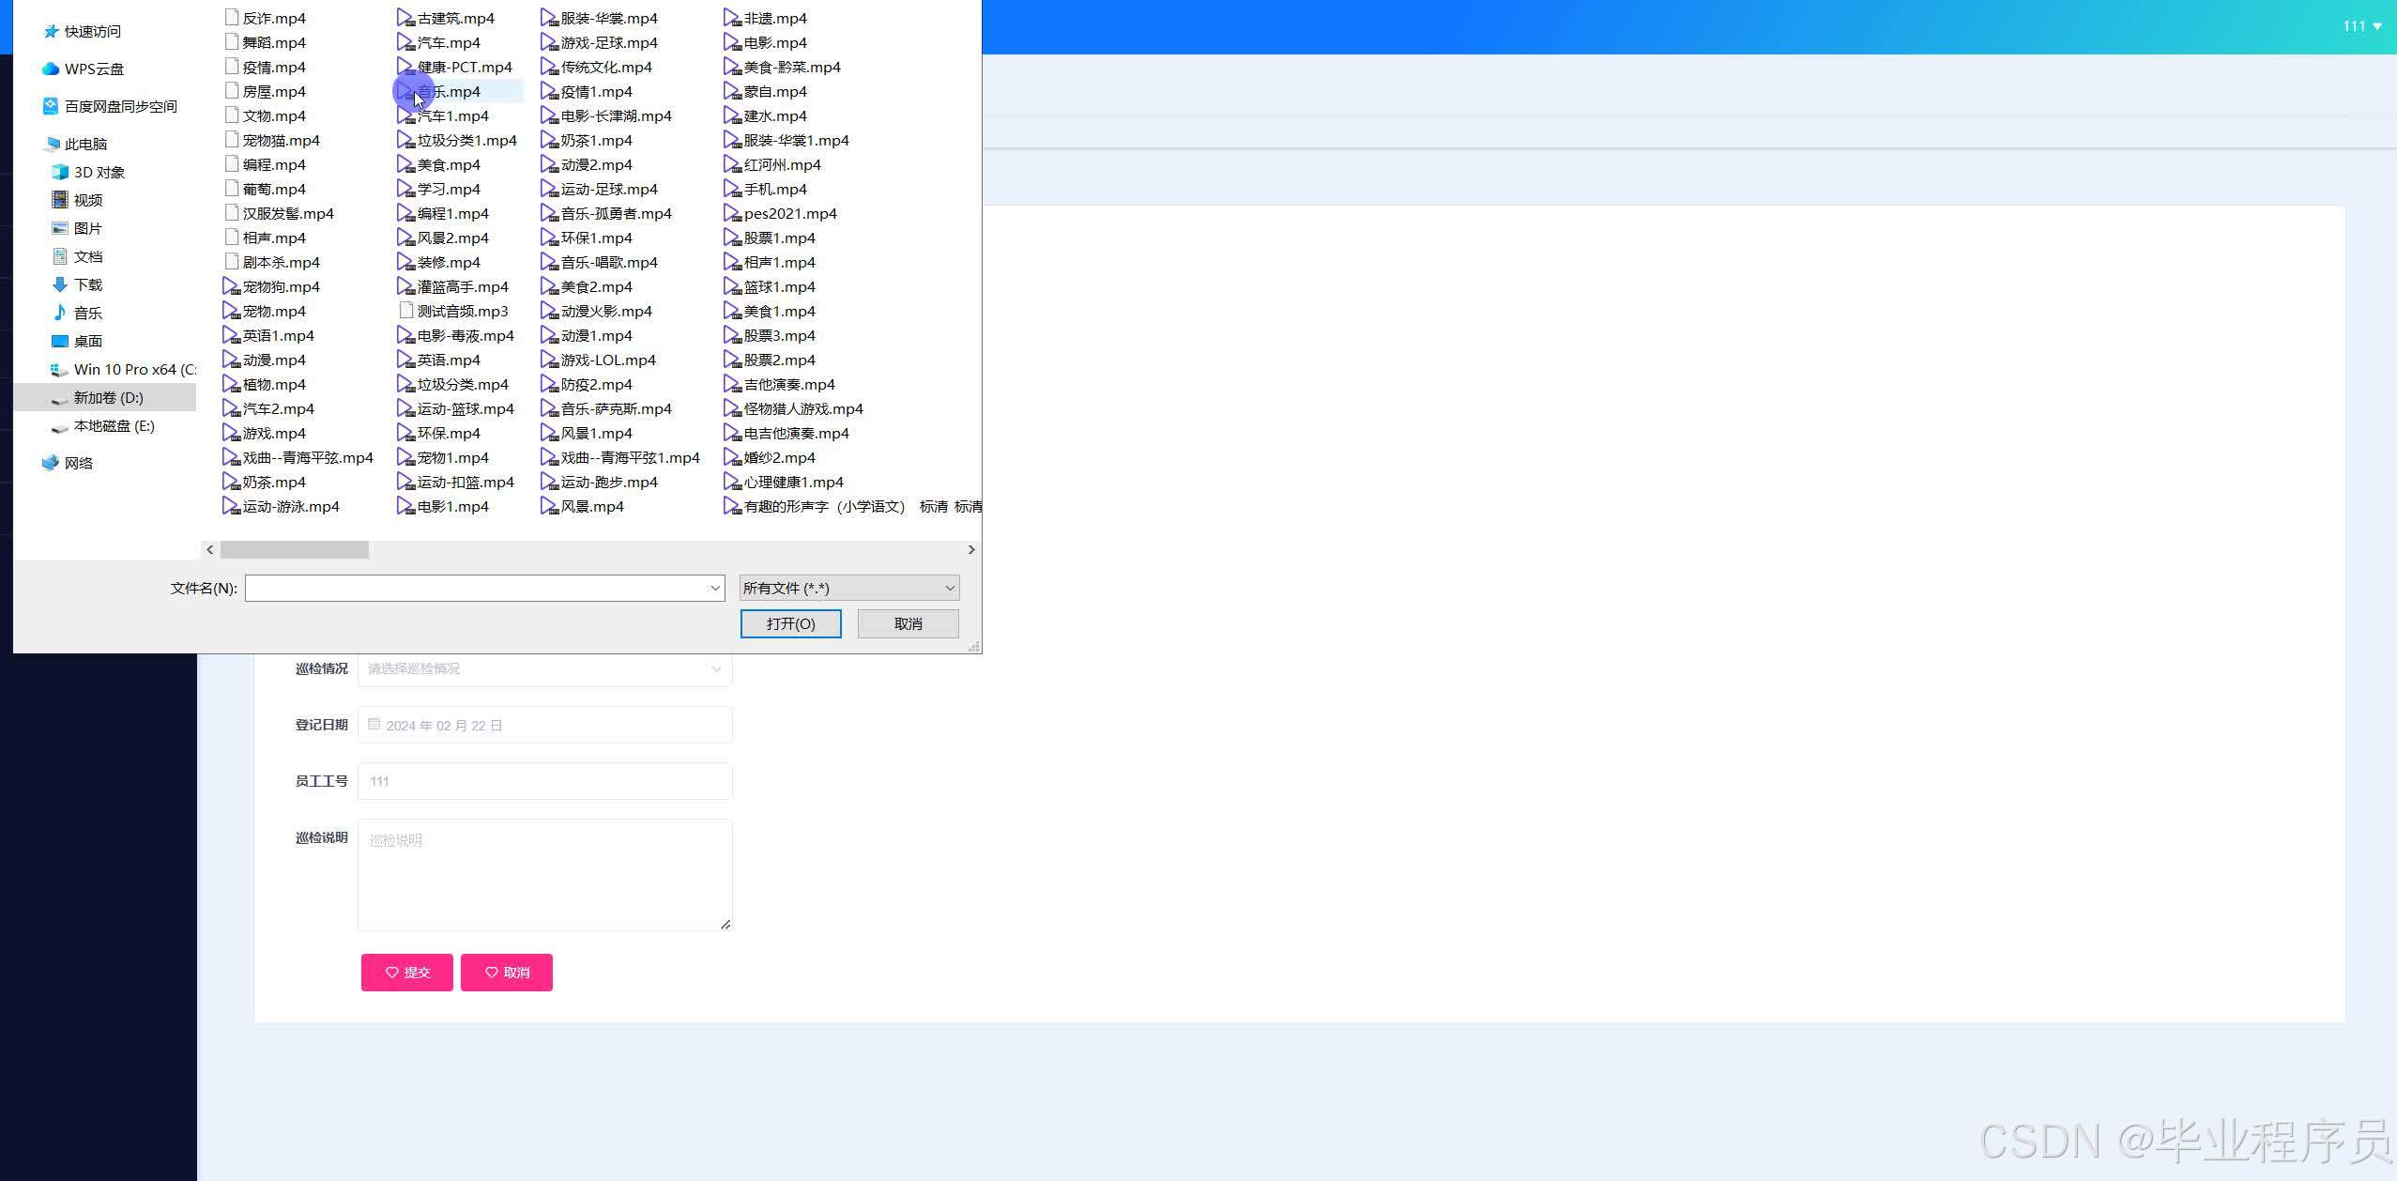Click the file icon of 测试音频.mp3
2397x1181 pixels.
pyautogui.click(x=406, y=311)
